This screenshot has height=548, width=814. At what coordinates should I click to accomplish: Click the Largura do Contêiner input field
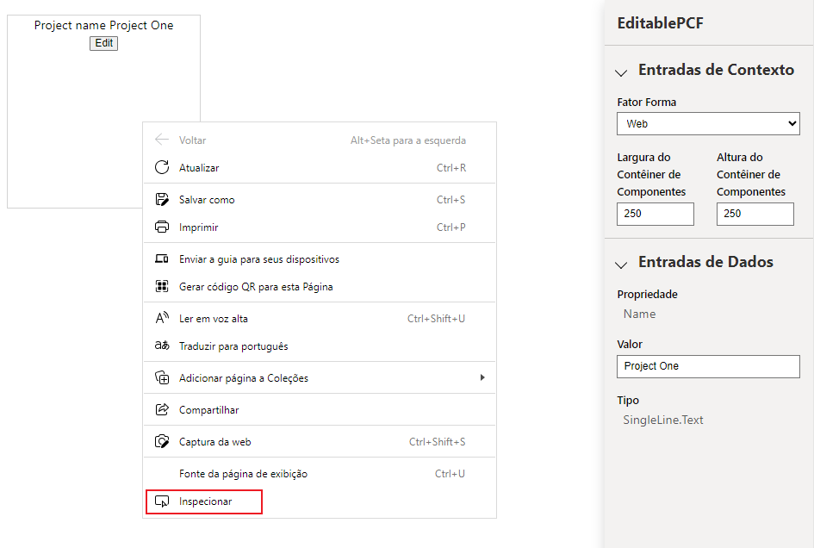coord(656,214)
